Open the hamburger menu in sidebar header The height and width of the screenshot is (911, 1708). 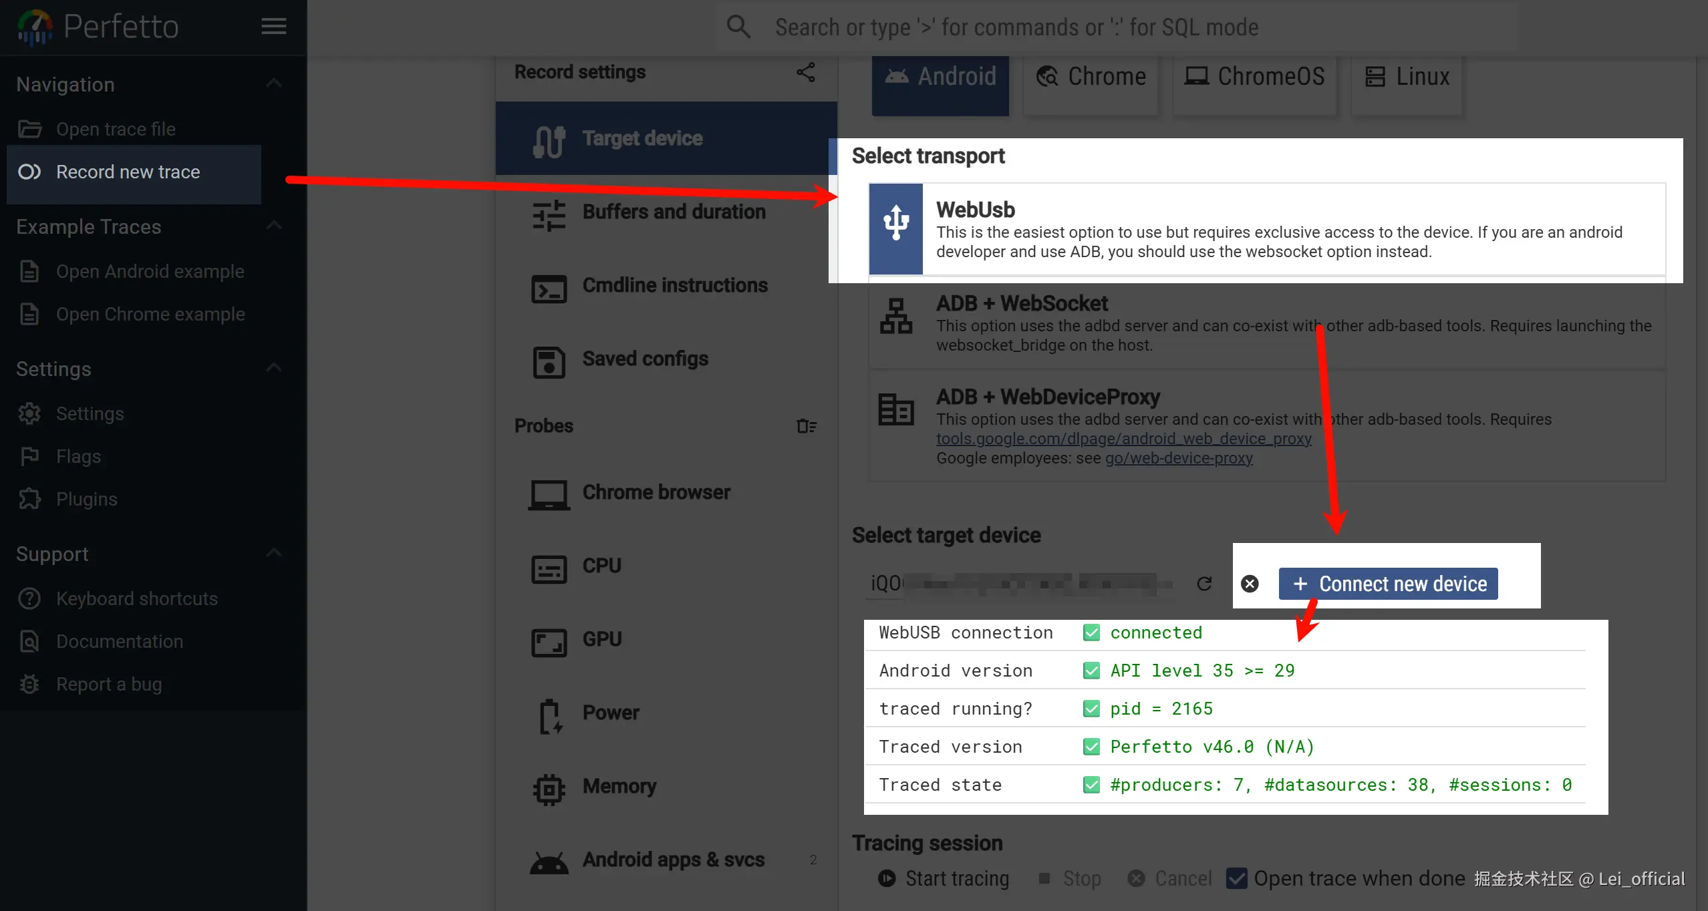(274, 27)
